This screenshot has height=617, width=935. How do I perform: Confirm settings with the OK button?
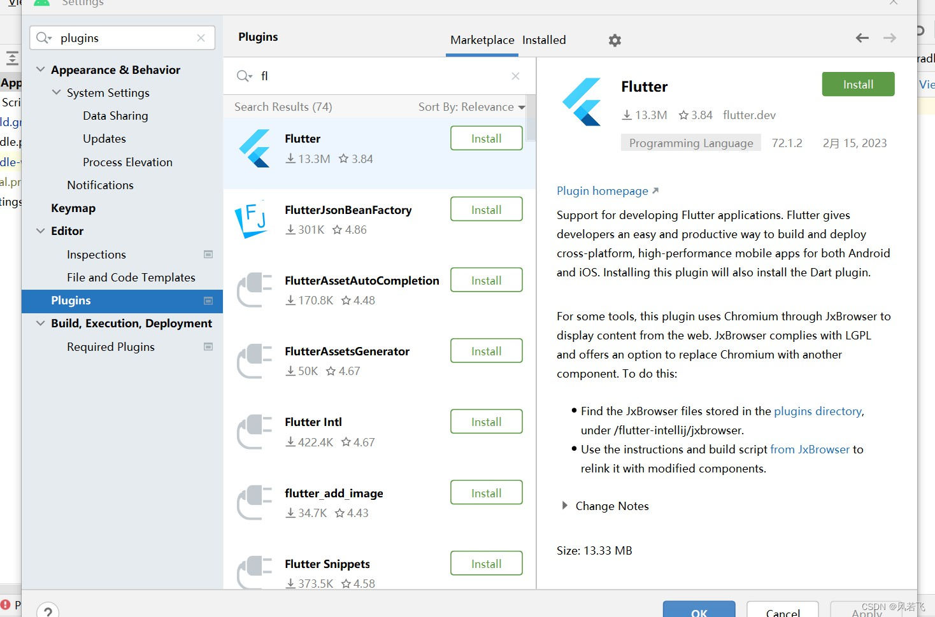pos(699,609)
